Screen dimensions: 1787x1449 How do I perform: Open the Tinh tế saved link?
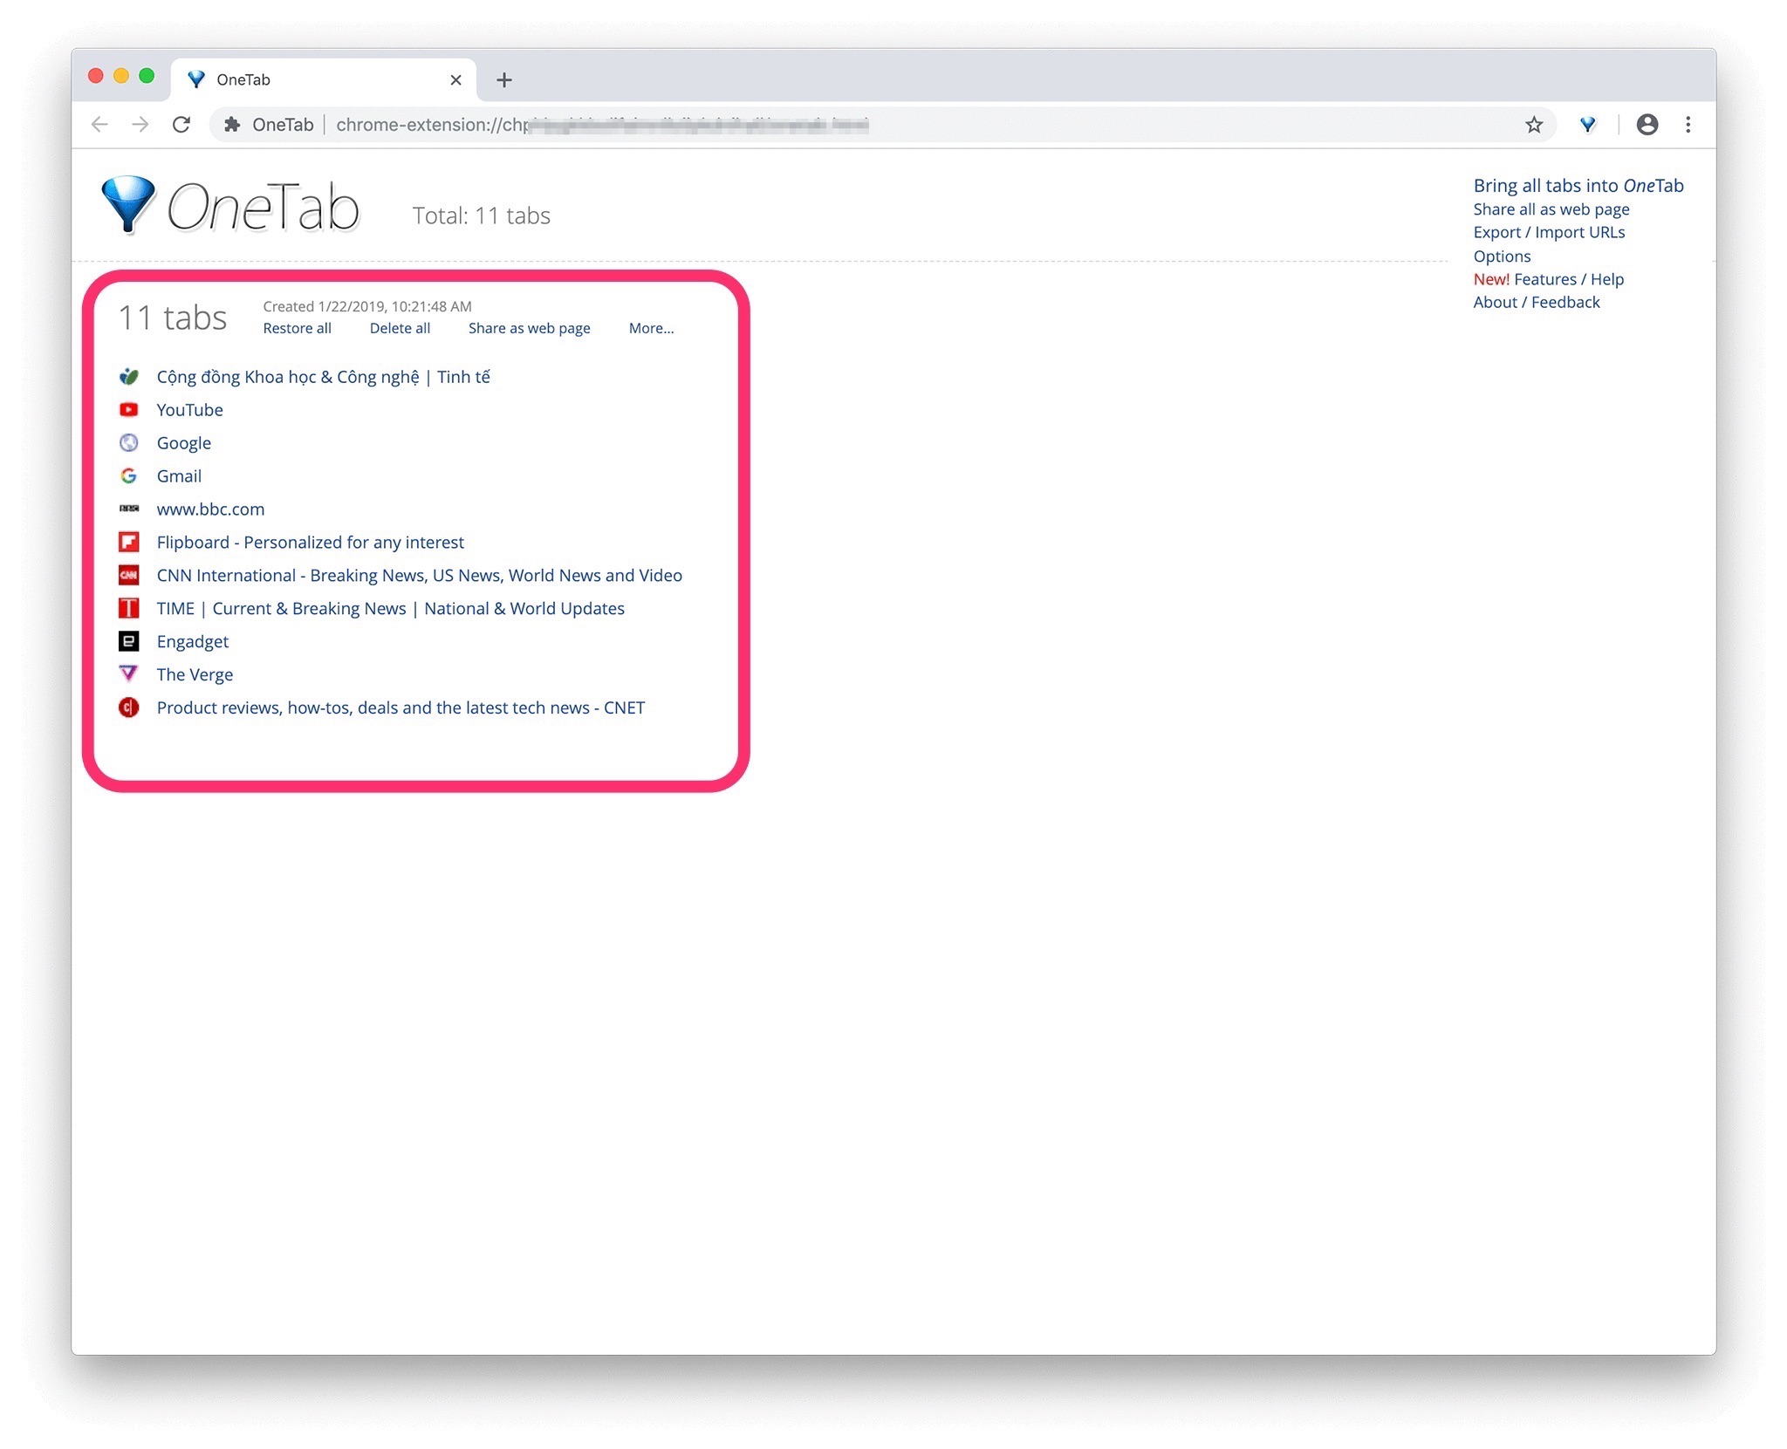[324, 377]
